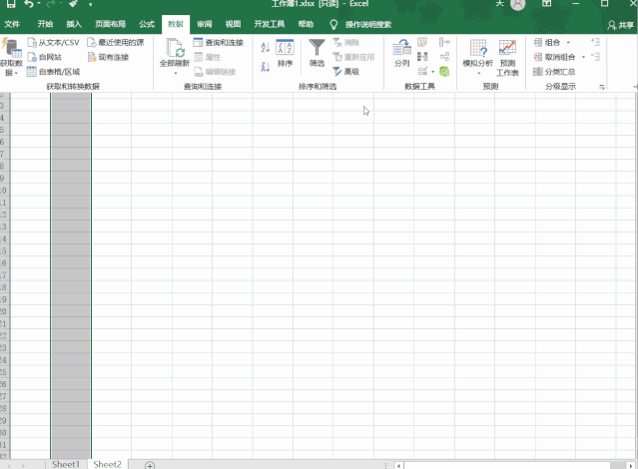Click the 分类汇总 subtotal button
638x469 pixels.
pos(554,72)
